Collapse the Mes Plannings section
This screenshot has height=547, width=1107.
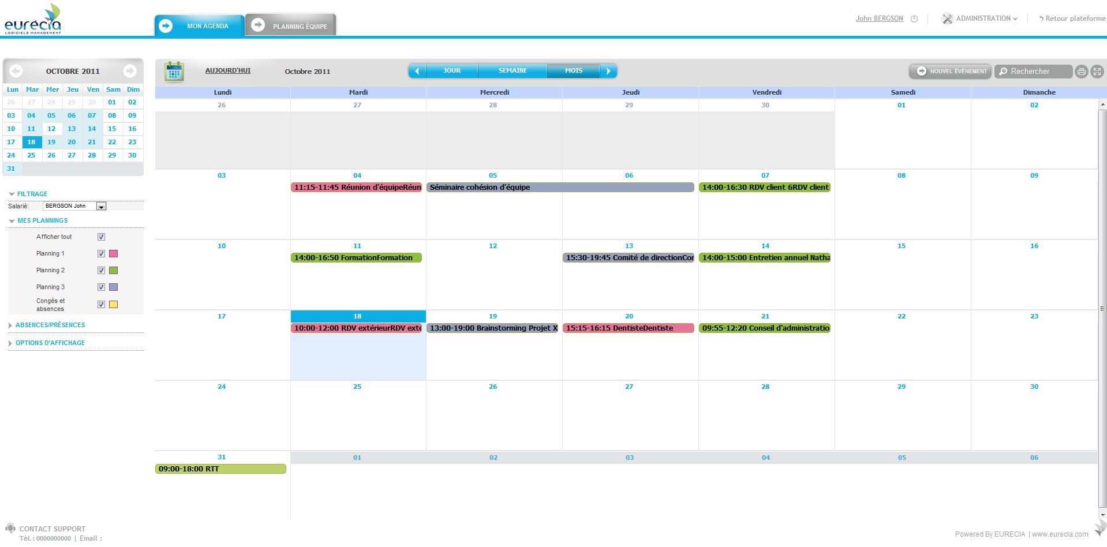[38, 220]
